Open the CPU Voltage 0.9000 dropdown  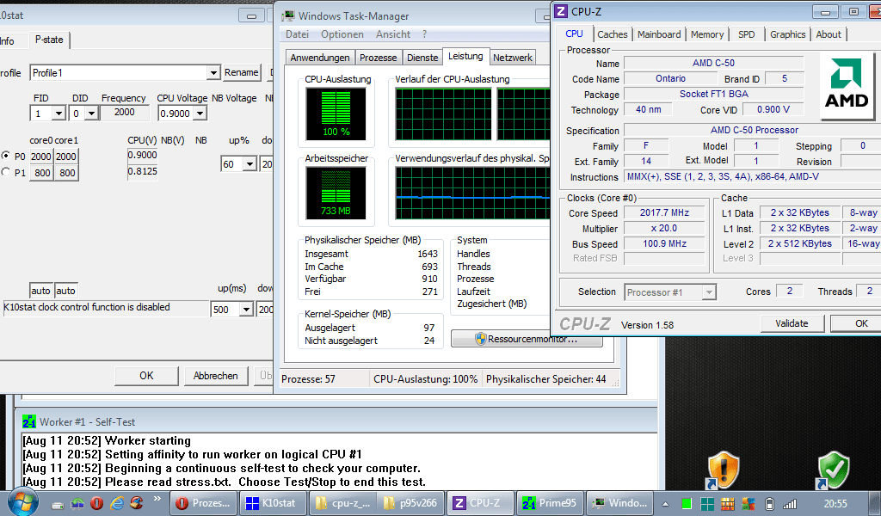pyautogui.click(x=200, y=114)
